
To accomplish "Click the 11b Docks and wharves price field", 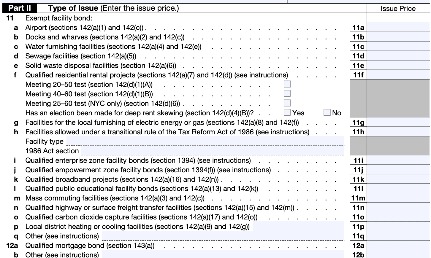I will tap(398, 37).
